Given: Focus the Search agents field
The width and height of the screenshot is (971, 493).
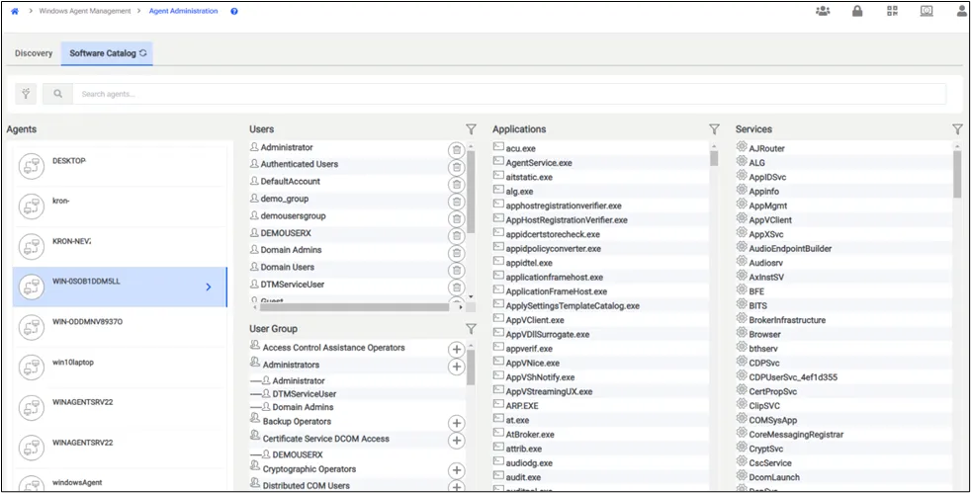Looking at the screenshot, I should pyautogui.click(x=509, y=94).
